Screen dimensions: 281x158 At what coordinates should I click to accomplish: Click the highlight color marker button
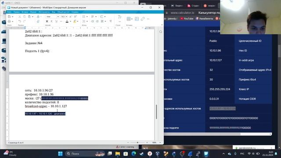coord(75,22)
